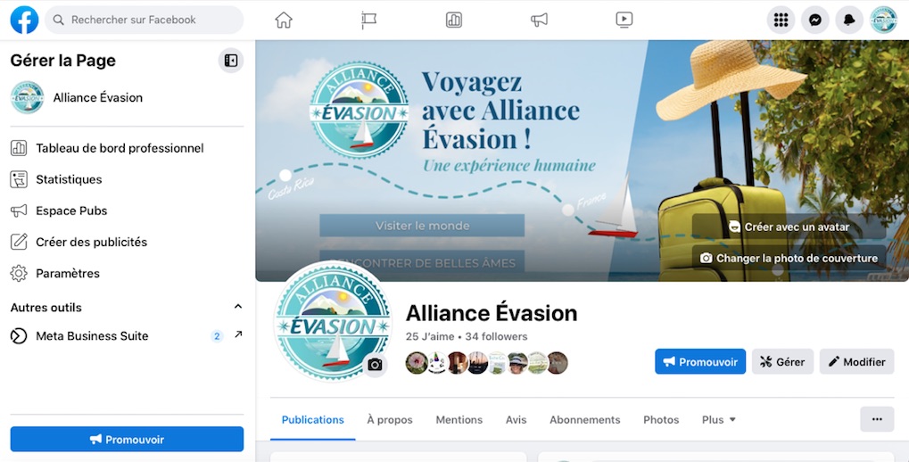The height and width of the screenshot is (462, 909).
Task: Click the Modifier button
Action: point(857,362)
